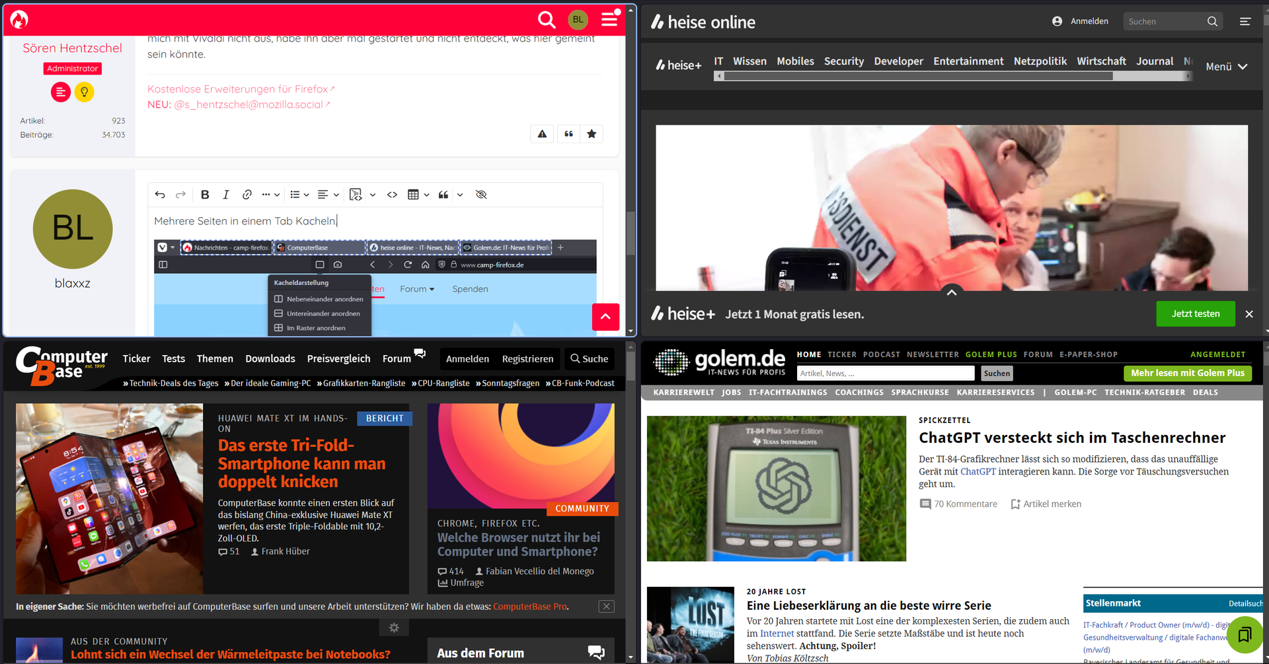Image resolution: width=1269 pixels, height=664 pixels.
Task: Insert a link in the editor
Action: click(247, 195)
